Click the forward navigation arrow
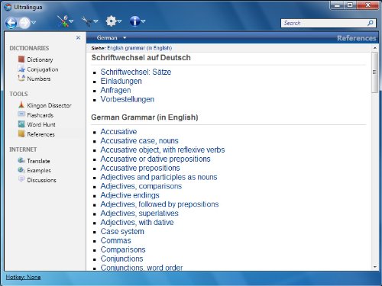The width and height of the screenshot is (382, 286). (24, 23)
